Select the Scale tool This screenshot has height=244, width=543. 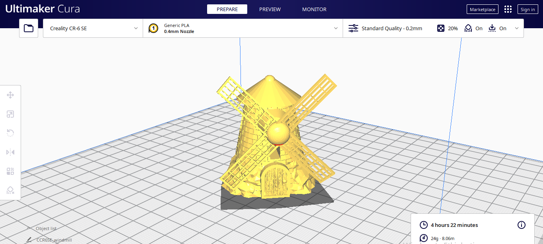click(10, 114)
